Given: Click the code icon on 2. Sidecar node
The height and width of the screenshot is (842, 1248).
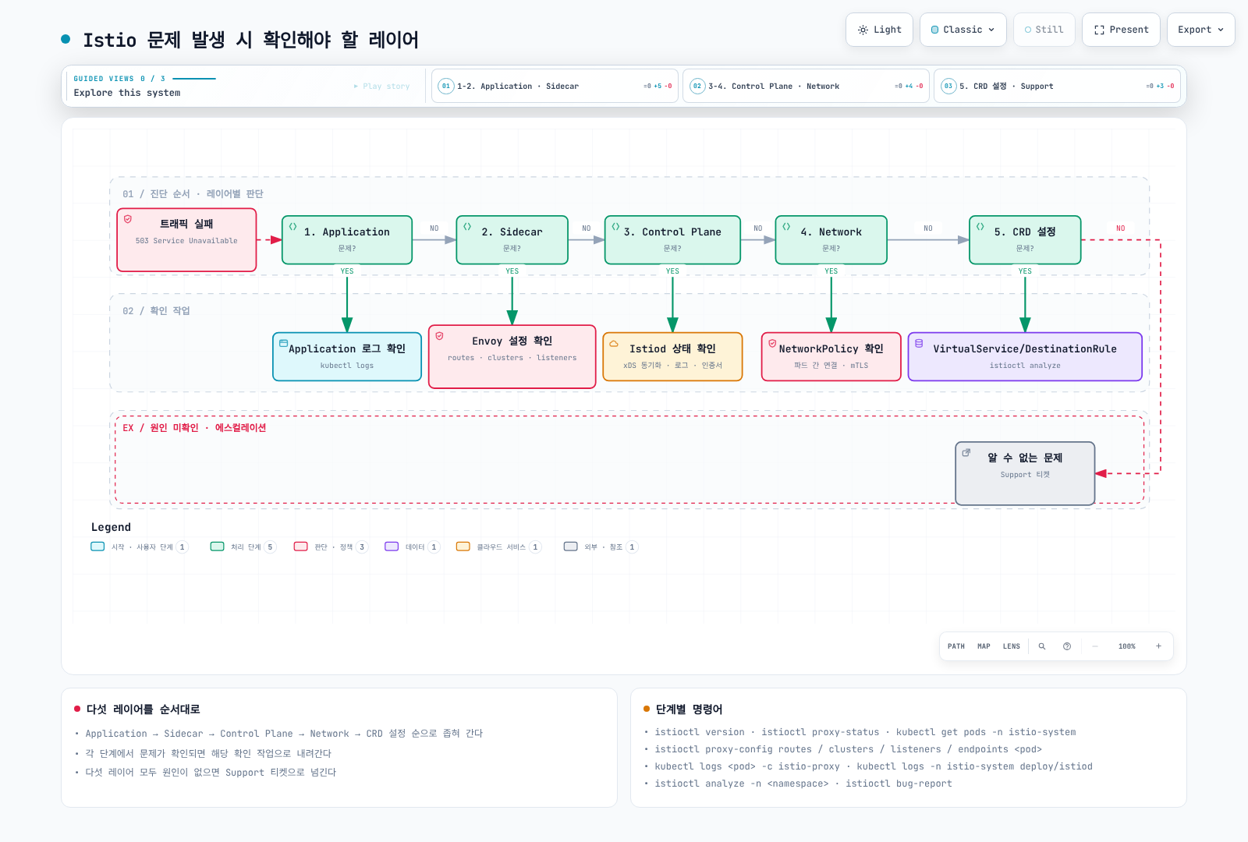Looking at the screenshot, I should pos(467,227).
